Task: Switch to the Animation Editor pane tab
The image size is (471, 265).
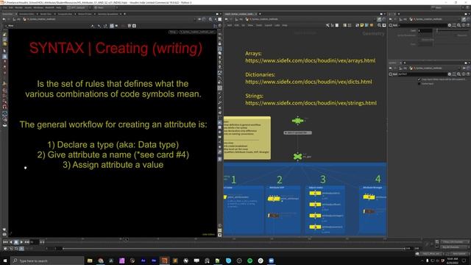Action: point(26,14)
